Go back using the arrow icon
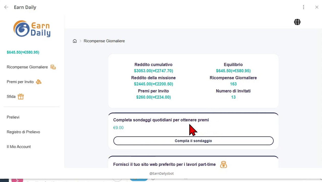 pos(6,7)
